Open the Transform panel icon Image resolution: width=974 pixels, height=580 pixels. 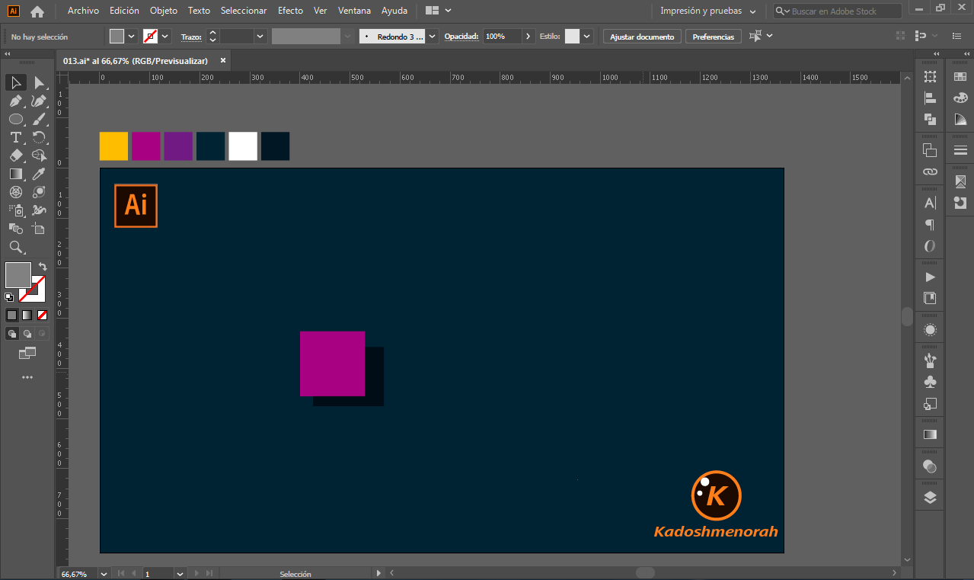(x=930, y=77)
